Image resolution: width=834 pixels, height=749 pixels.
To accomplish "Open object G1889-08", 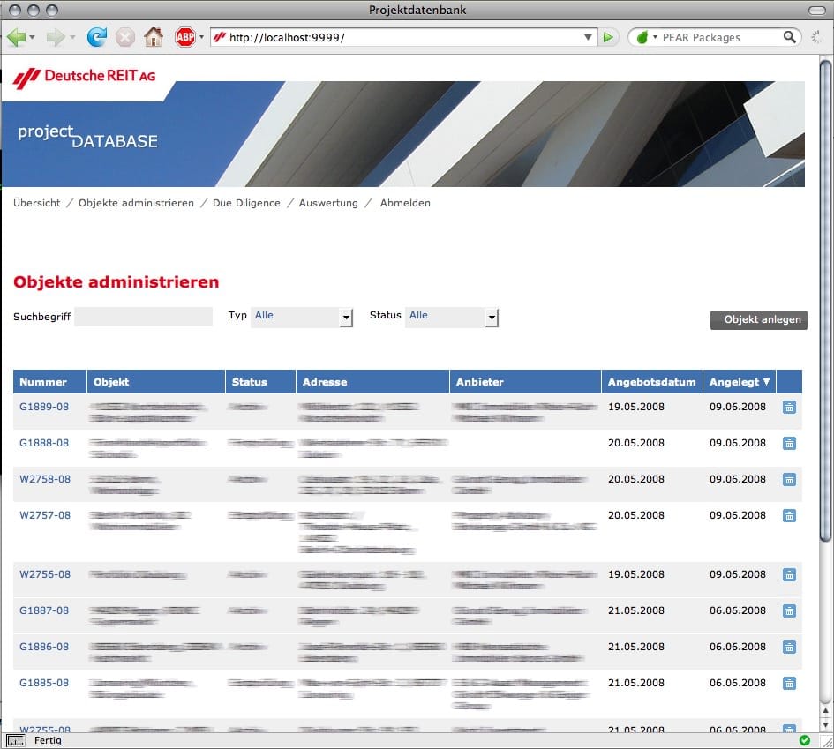I will pyautogui.click(x=44, y=408).
